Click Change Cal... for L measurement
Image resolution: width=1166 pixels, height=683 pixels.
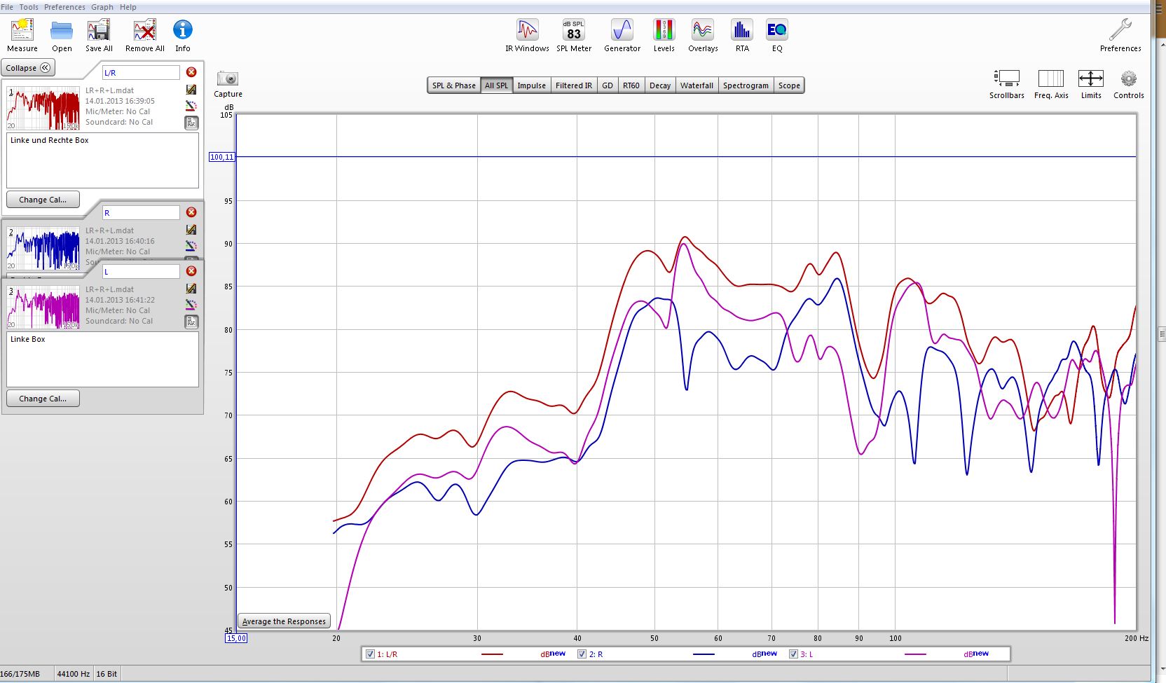(43, 399)
